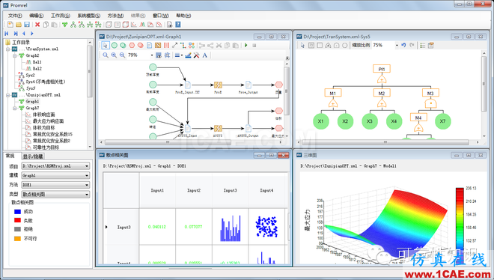
Task: Select the red hexagon node tool
Action: click(132, 46)
